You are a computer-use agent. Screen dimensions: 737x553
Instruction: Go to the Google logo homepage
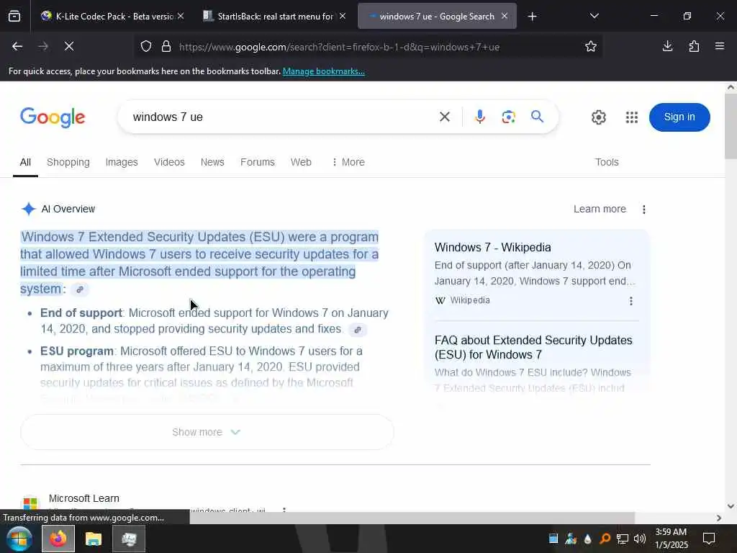point(53,117)
